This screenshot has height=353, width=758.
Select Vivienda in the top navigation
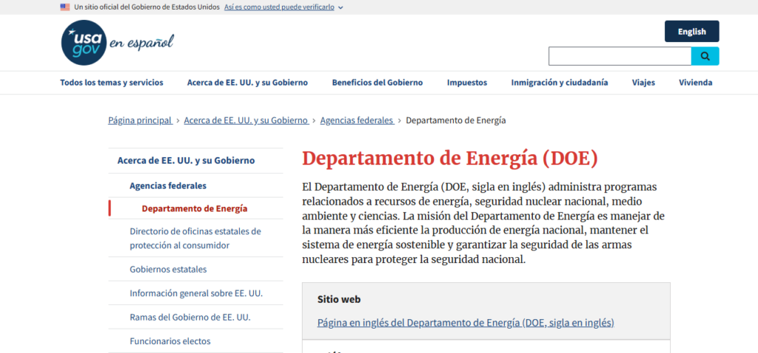coord(695,83)
